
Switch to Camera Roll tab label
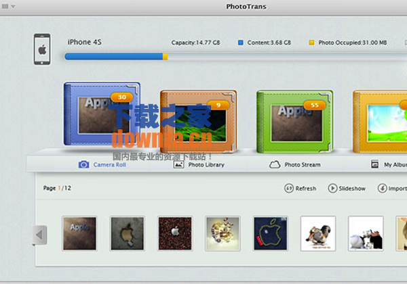[x=109, y=165]
